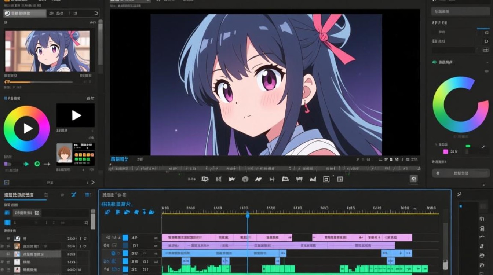Image resolution: width=493 pixels, height=275 pixels.
Task: Click the blue X-shaped icon in the bottom-left panel header
Action: (74, 195)
